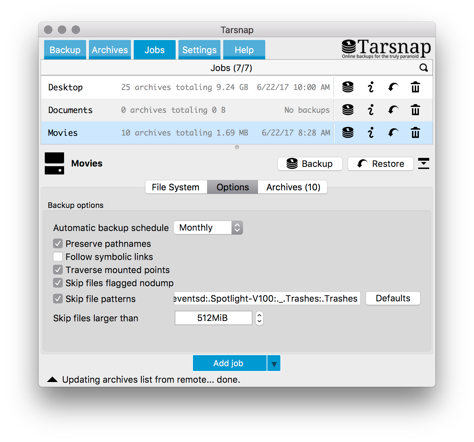
Task: Click the Tarsnap logo
Action: point(386,49)
